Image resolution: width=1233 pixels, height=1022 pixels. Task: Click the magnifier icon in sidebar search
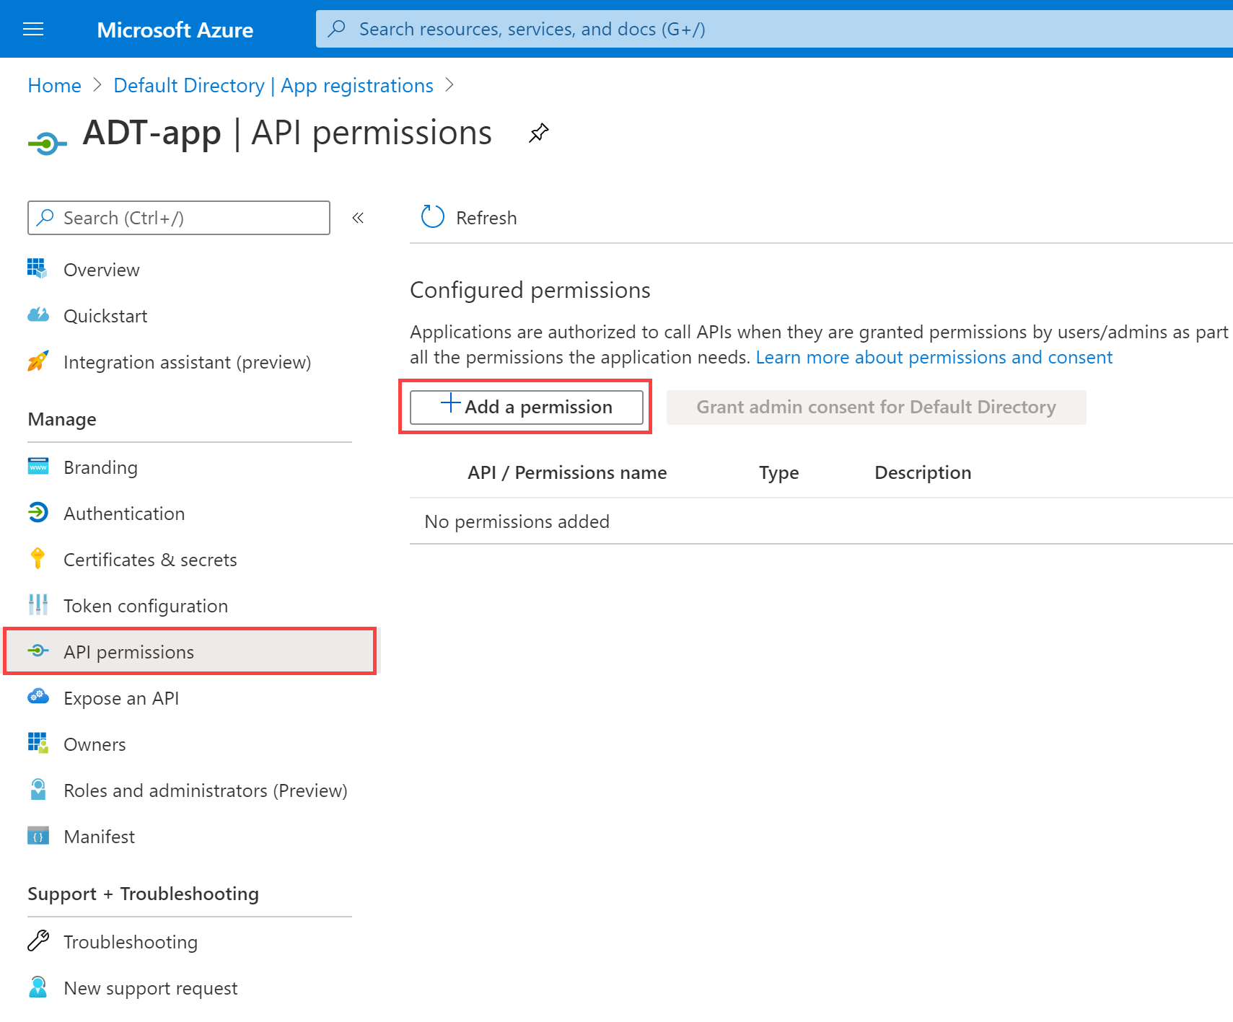(x=45, y=217)
